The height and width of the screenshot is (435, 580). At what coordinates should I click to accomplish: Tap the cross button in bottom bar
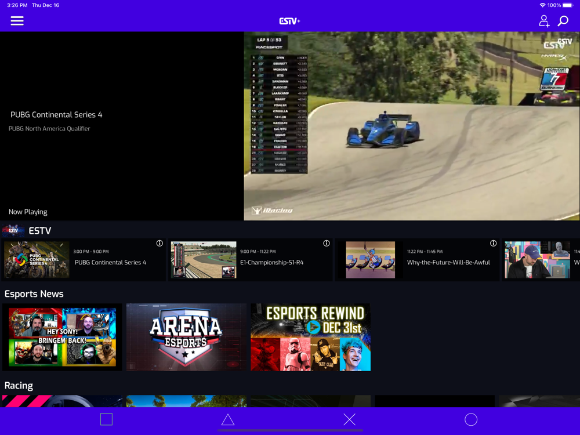coord(349,419)
